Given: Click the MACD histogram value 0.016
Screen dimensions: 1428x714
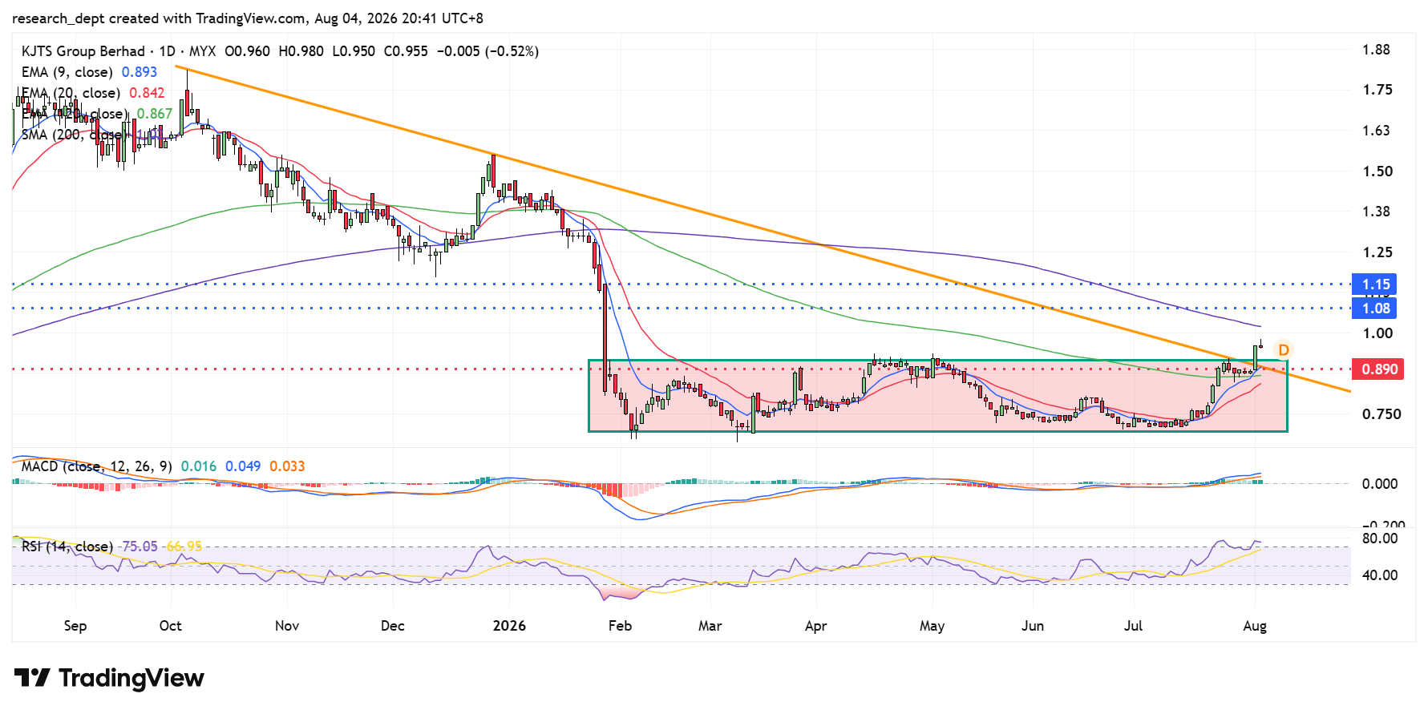Looking at the screenshot, I should 199,466.
